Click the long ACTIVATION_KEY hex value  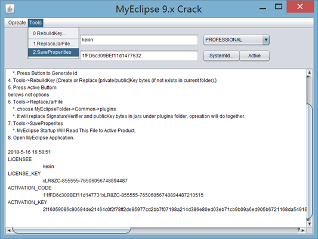click(175, 209)
